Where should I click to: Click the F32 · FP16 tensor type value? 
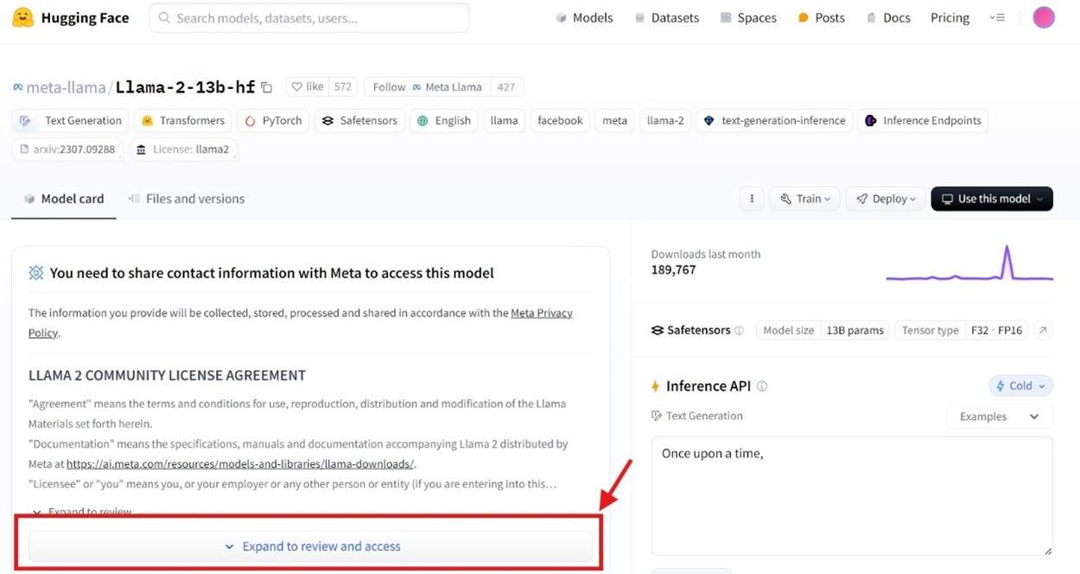tap(996, 330)
